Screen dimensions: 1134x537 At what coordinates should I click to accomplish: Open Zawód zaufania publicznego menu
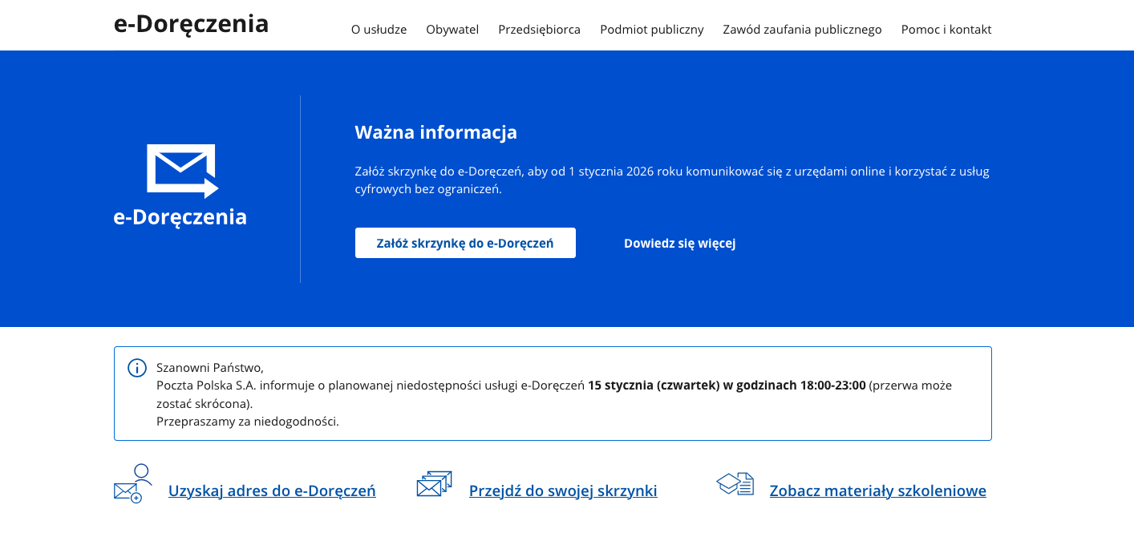(x=802, y=30)
